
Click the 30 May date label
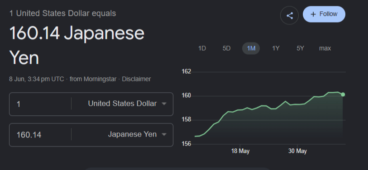tap(297, 151)
